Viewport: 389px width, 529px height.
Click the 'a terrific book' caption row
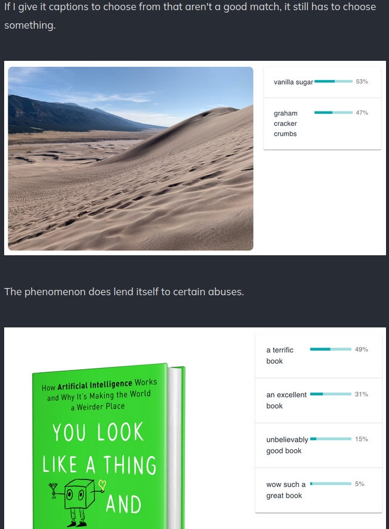point(319,355)
